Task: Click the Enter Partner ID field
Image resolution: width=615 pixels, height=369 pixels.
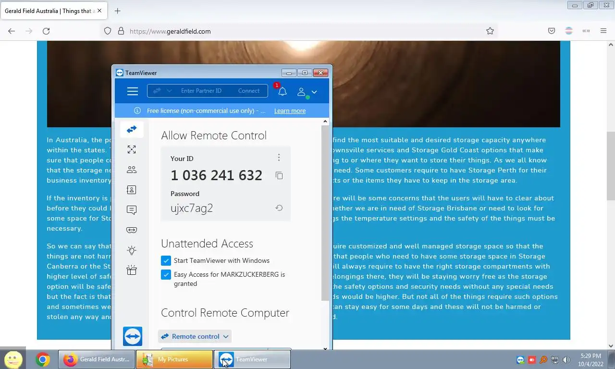Action: [201, 91]
